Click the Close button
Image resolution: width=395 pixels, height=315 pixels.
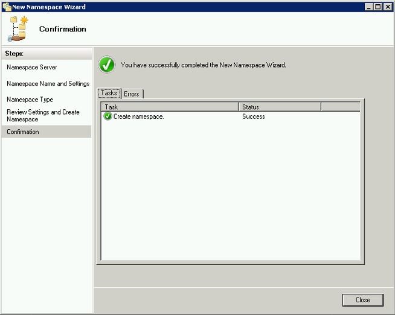point(363,300)
